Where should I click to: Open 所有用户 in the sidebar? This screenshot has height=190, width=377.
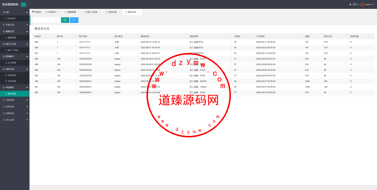[x=15, y=18]
